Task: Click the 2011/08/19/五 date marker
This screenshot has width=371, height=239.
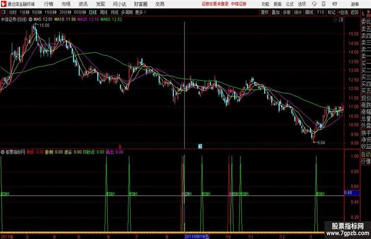Action: click(x=197, y=237)
